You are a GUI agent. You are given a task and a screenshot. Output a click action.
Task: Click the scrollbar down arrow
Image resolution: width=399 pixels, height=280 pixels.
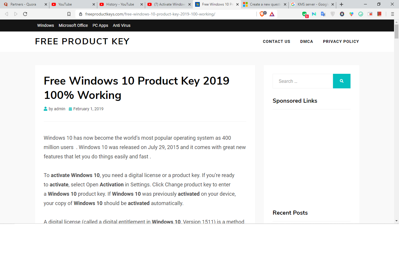pyautogui.click(x=396, y=221)
